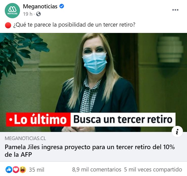
Task: View the 35 mil reactions list
Action: (36, 170)
